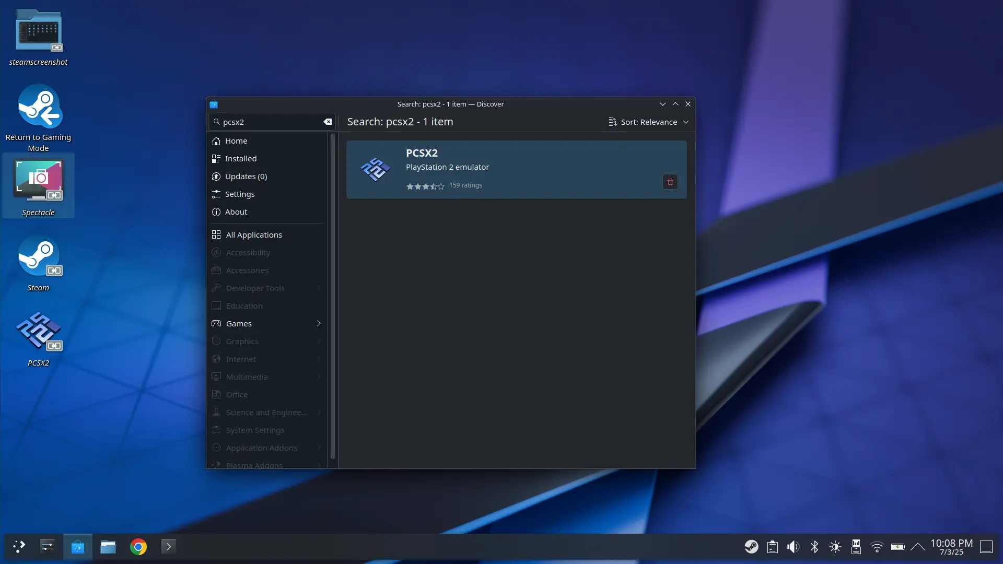Open the volume tray icon
This screenshot has width=1003, height=564.
793,547
